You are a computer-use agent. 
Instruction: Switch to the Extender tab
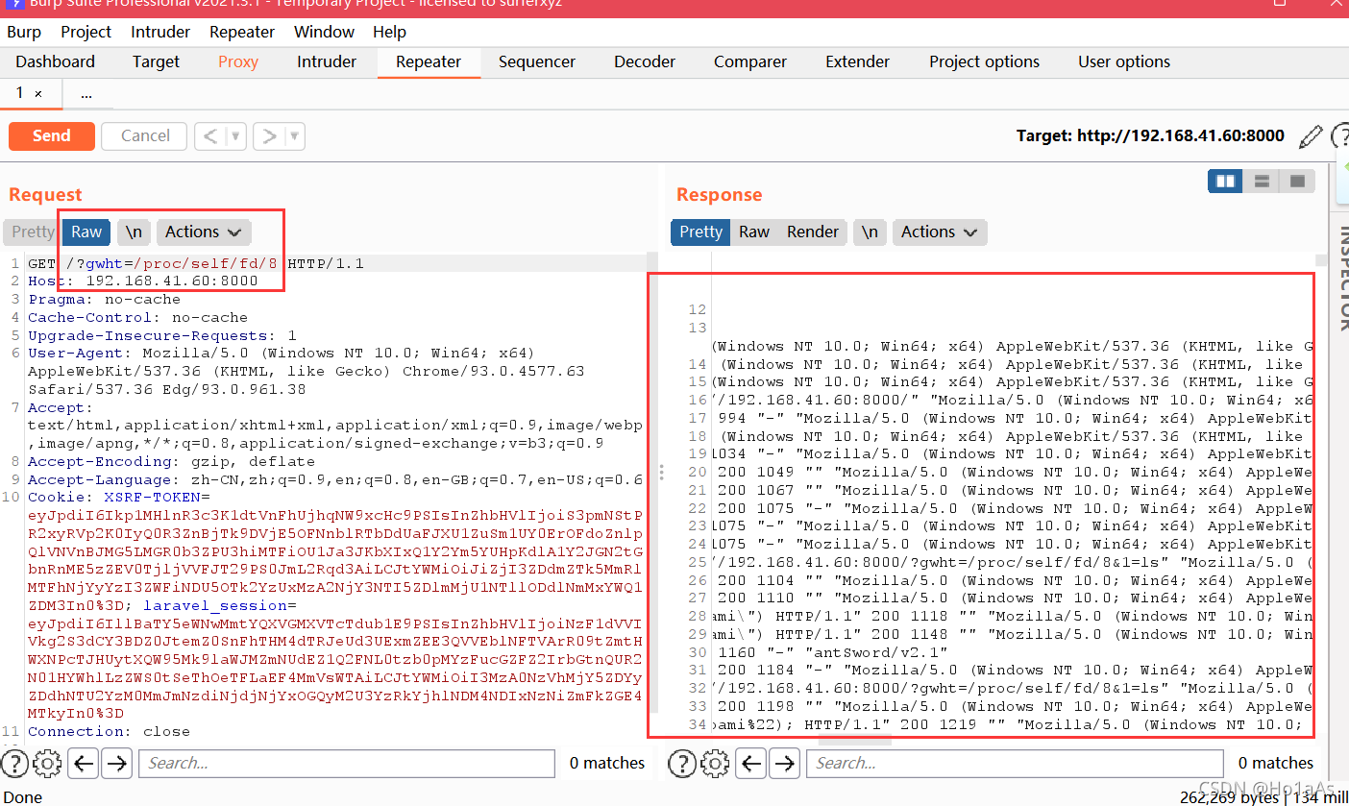[x=858, y=61]
